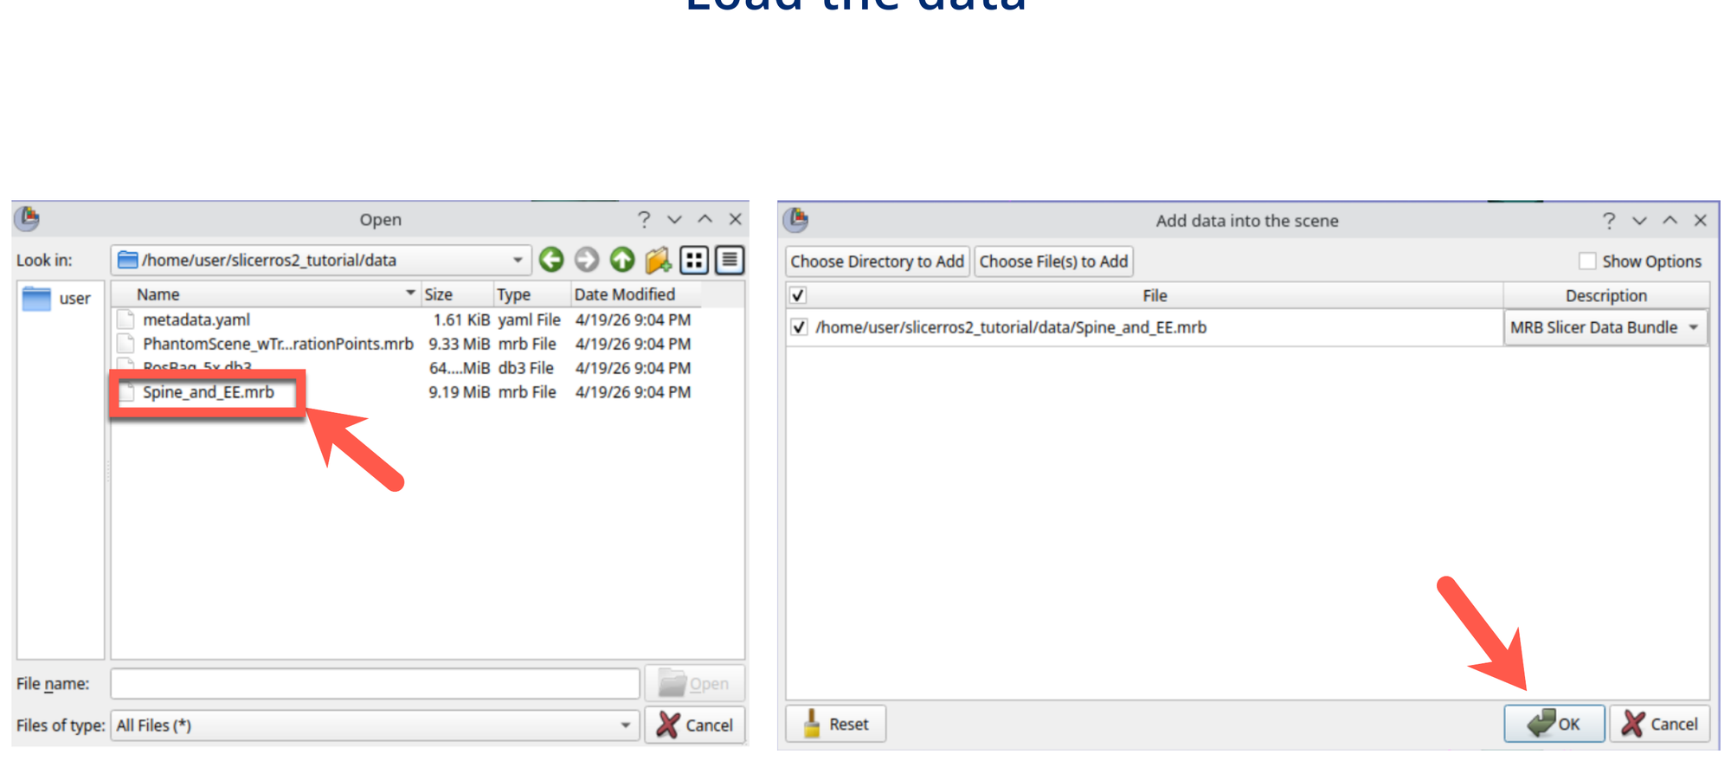Open the MRB Slicer Data Bundle dropdown

coord(1606,327)
